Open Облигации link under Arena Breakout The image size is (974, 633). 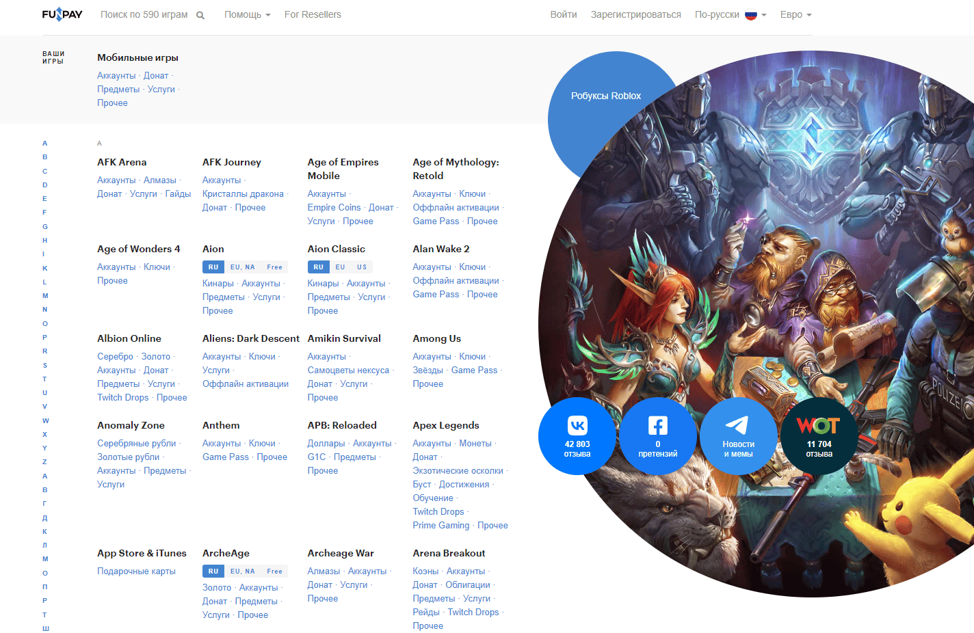(468, 585)
